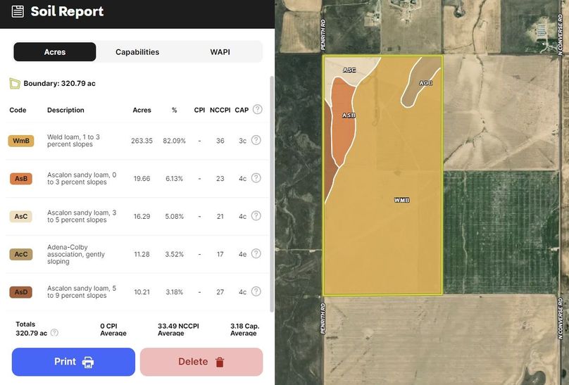
Task: Click the yellow boundary polygon icon
Action: click(x=14, y=83)
